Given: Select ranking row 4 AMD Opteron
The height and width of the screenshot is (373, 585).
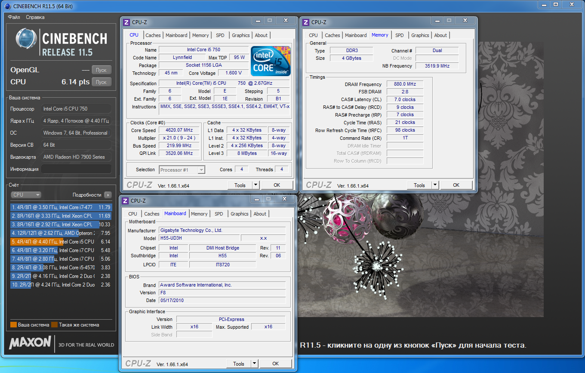Looking at the screenshot, I should click(x=61, y=233).
